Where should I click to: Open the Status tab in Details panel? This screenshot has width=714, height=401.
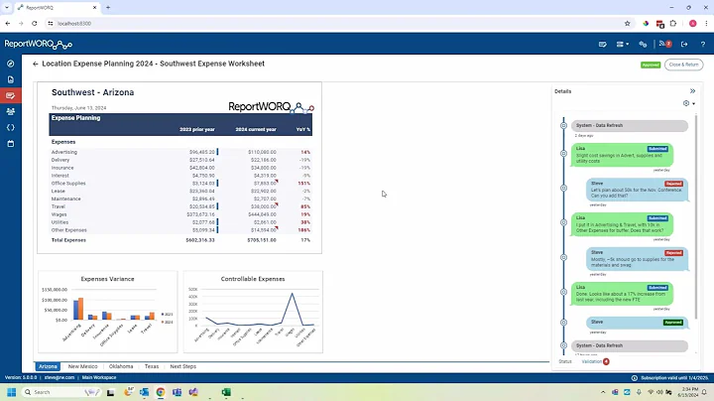click(565, 361)
